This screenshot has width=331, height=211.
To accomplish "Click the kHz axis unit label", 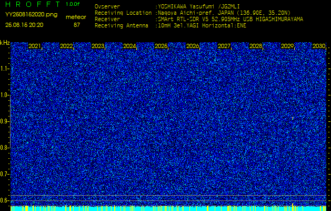I will tap(5, 43).
